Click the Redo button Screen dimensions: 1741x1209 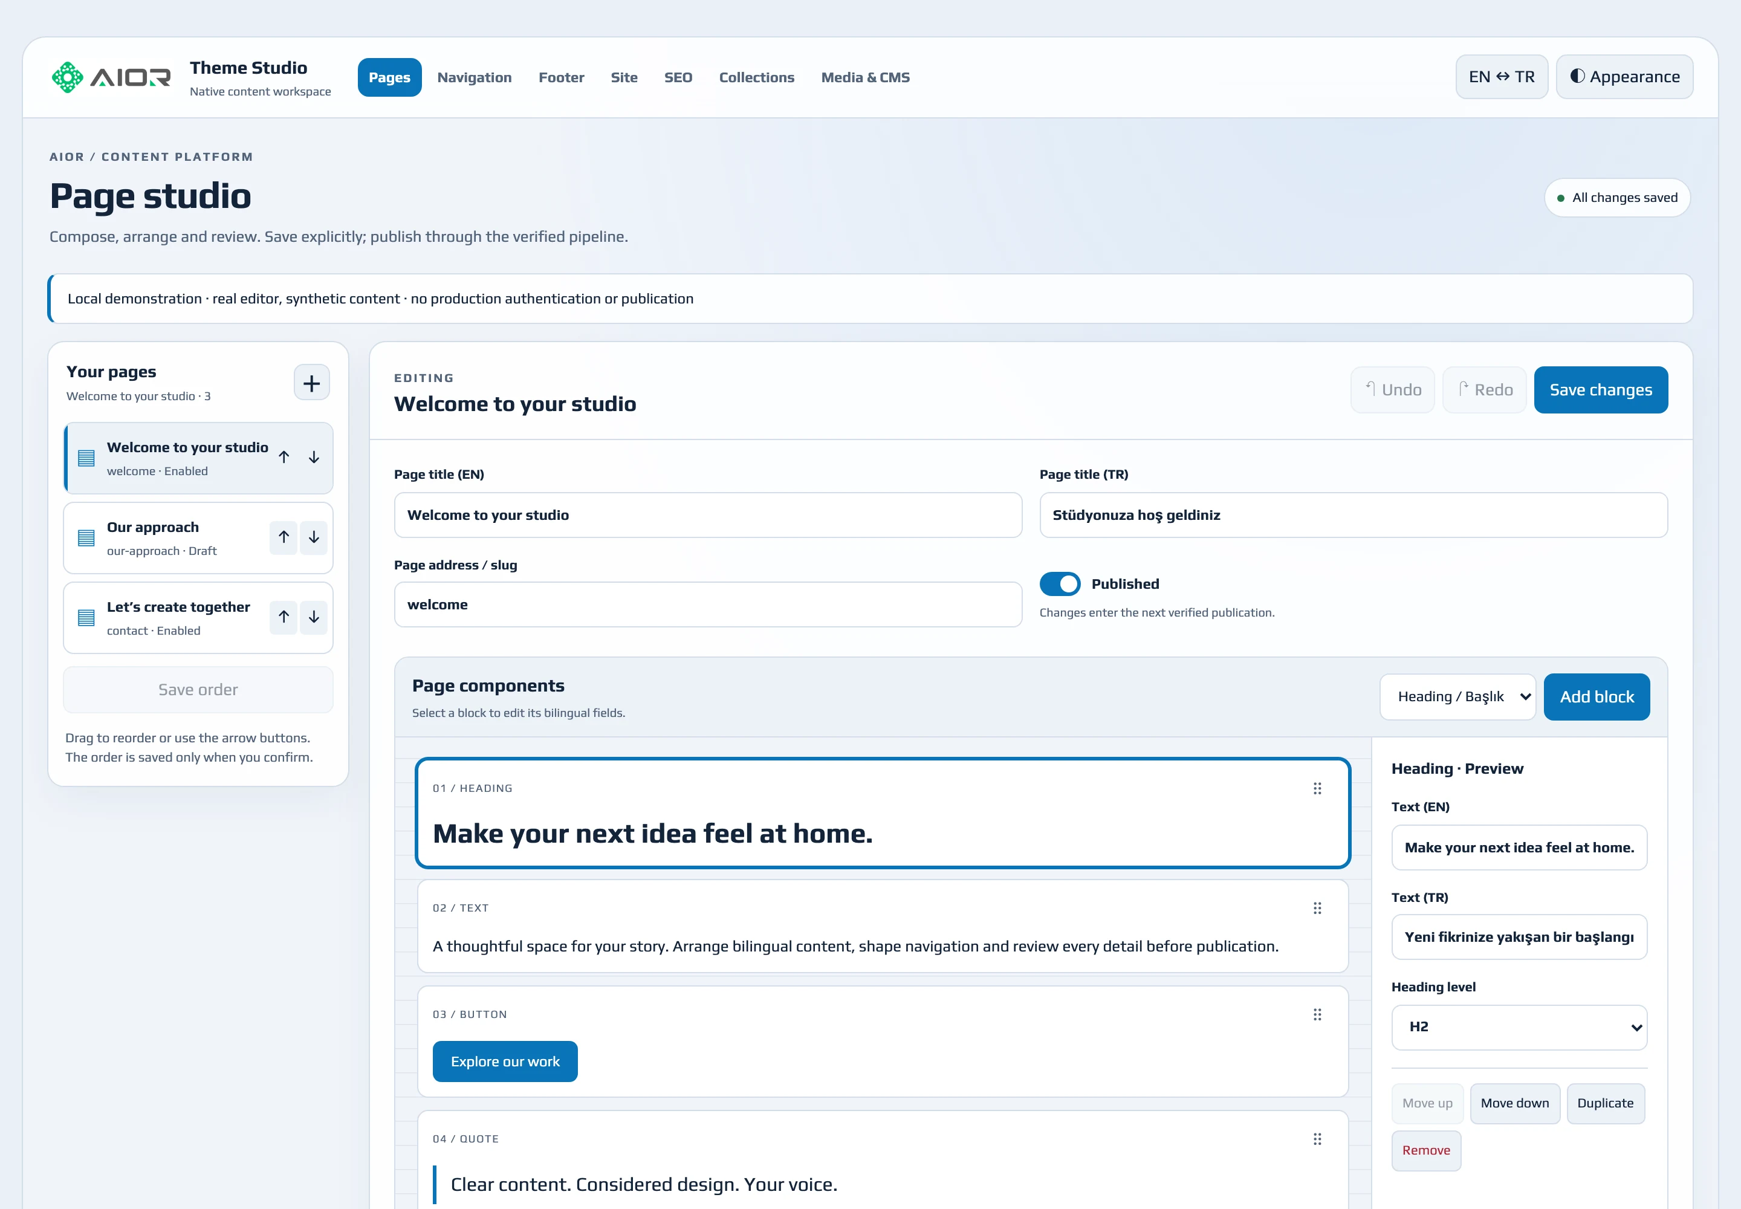[x=1484, y=390]
